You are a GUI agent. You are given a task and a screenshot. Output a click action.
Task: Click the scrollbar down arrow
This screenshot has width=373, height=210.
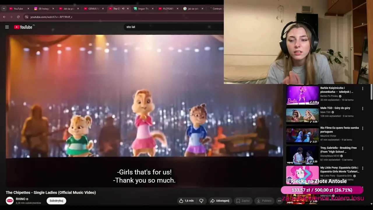tap(371, 204)
